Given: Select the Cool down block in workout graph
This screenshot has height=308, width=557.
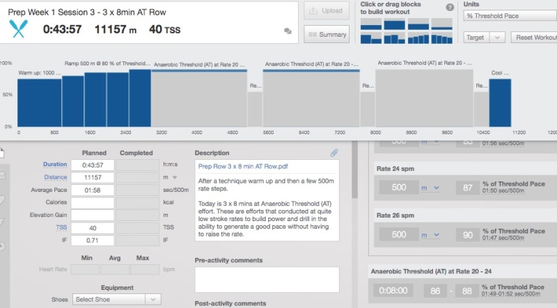Looking at the screenshot, I should click(x=500, y=102).
